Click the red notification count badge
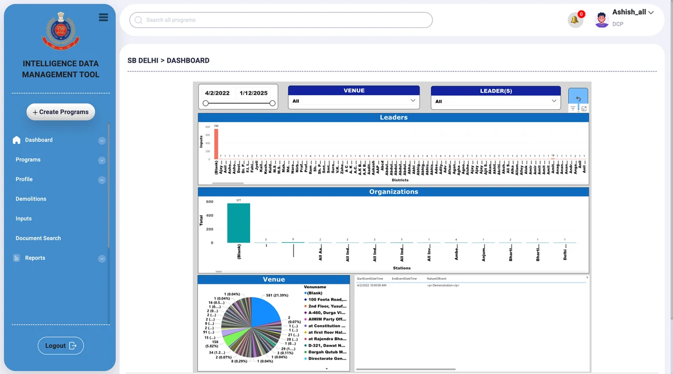673x374 pixels. coord(581,14)
